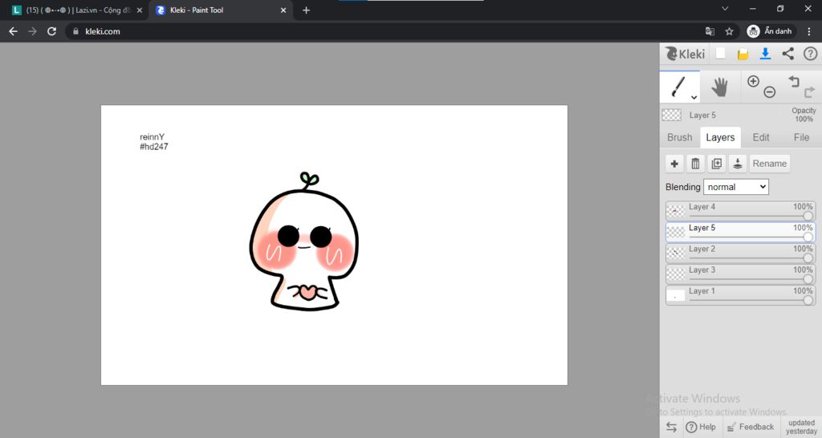The width and height of the screenshot is (822, 438).
Task: Undo the last action
Action: (x=794, y=81)
